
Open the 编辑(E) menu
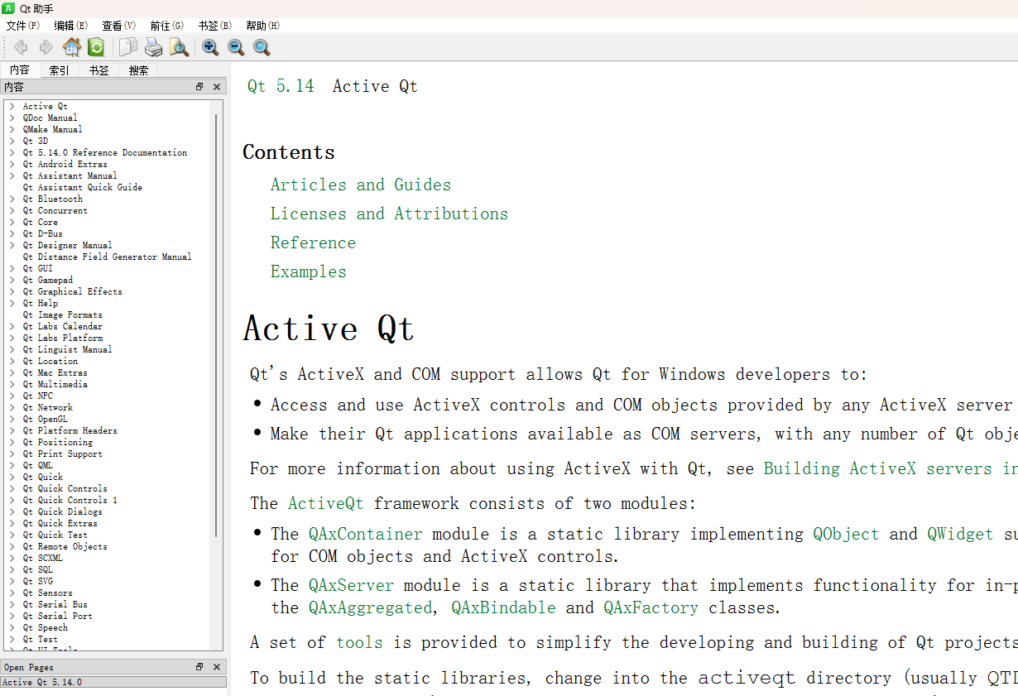point(70,26)
